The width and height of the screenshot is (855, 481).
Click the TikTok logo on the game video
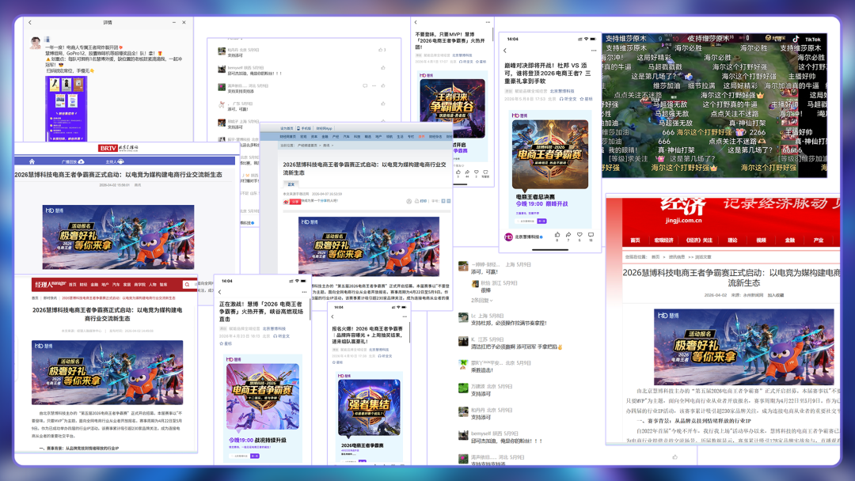pos(807,40)
